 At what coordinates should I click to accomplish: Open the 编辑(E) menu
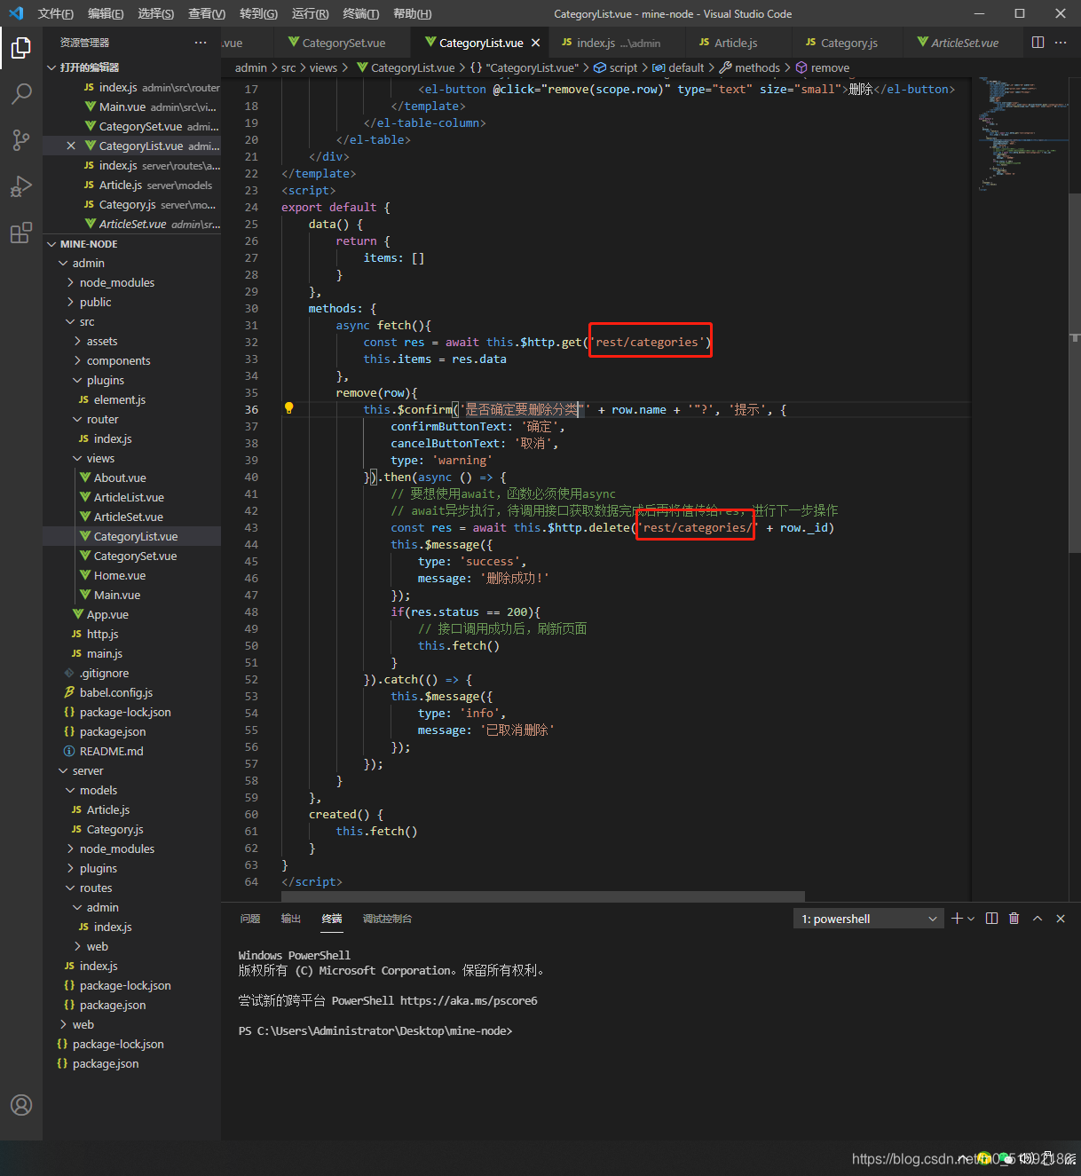106,13
